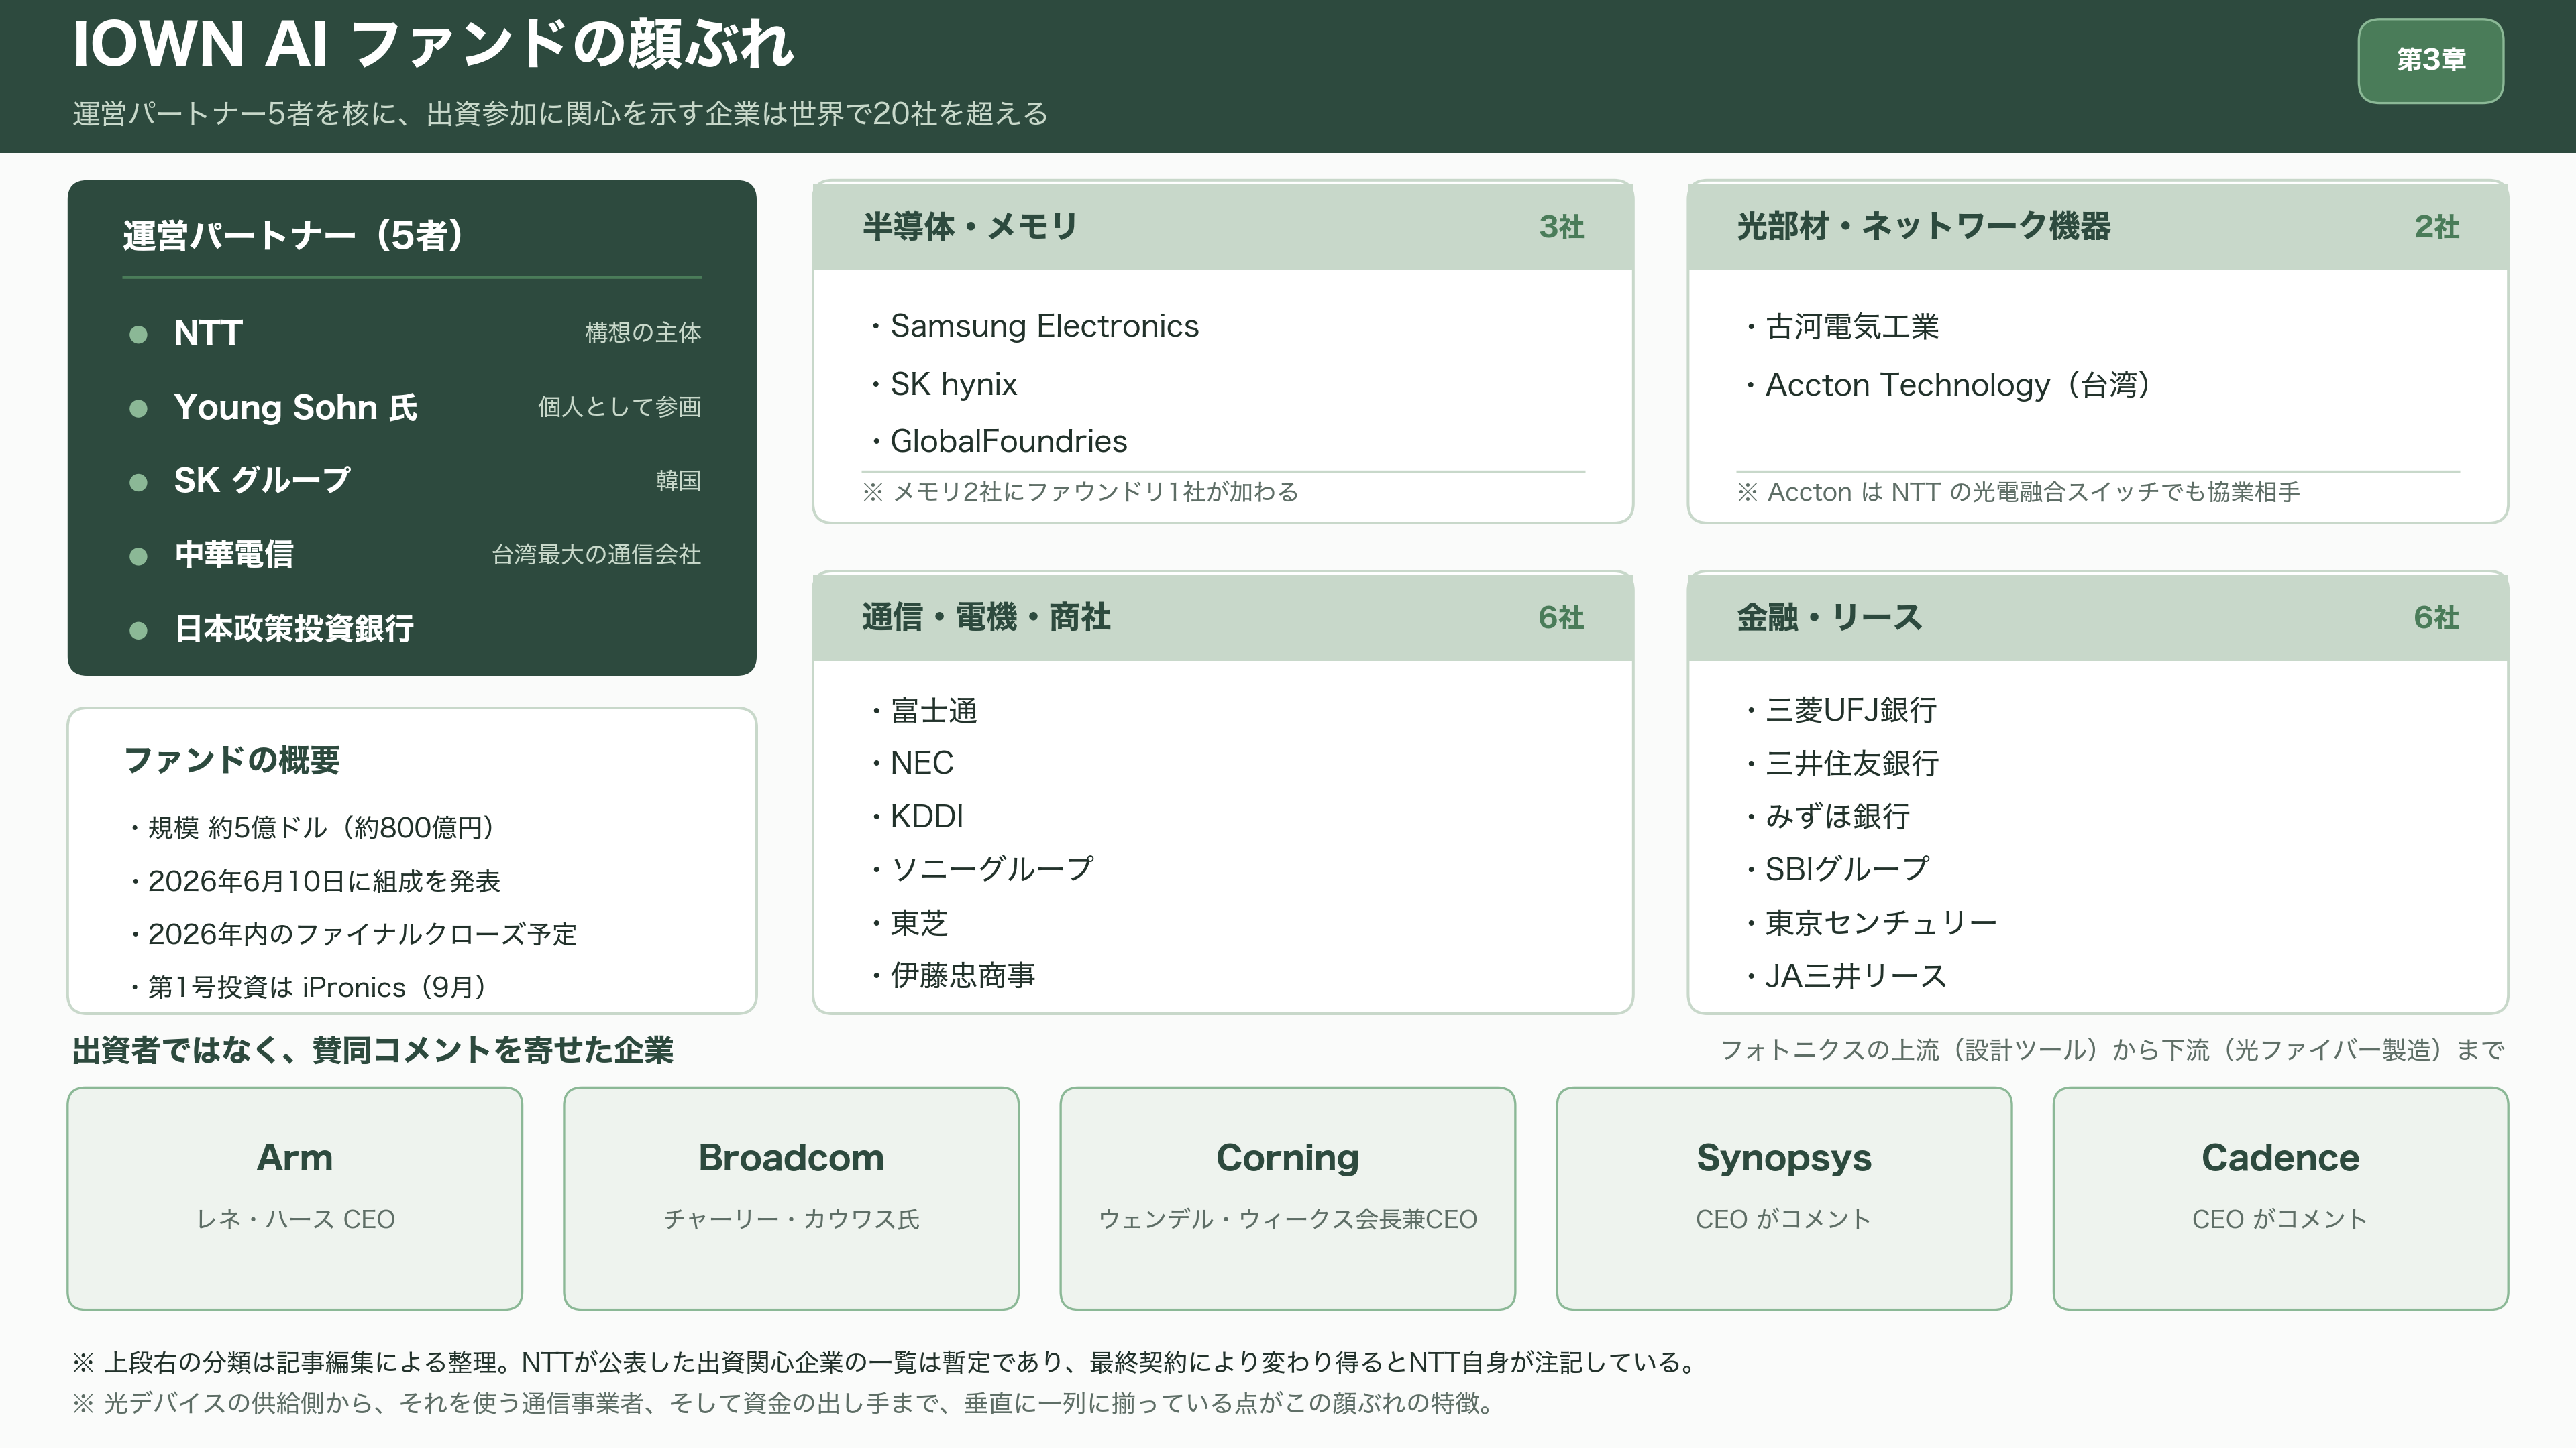The height and width of the screenshot is (1448, 2576).
Task: Click the フォトニクスの上流 caption
Action: click(2112, 1050)
